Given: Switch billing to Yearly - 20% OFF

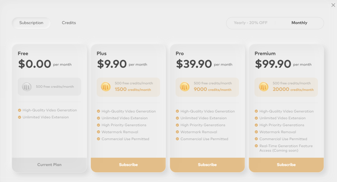Looking at the screenshot, I should tap(251, 23).
